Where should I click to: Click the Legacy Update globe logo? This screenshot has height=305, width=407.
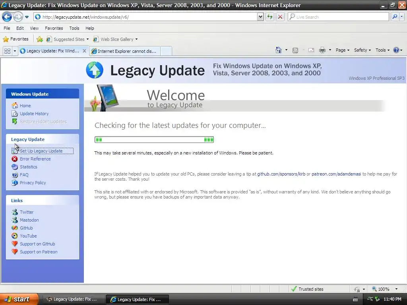click(95, 70)
